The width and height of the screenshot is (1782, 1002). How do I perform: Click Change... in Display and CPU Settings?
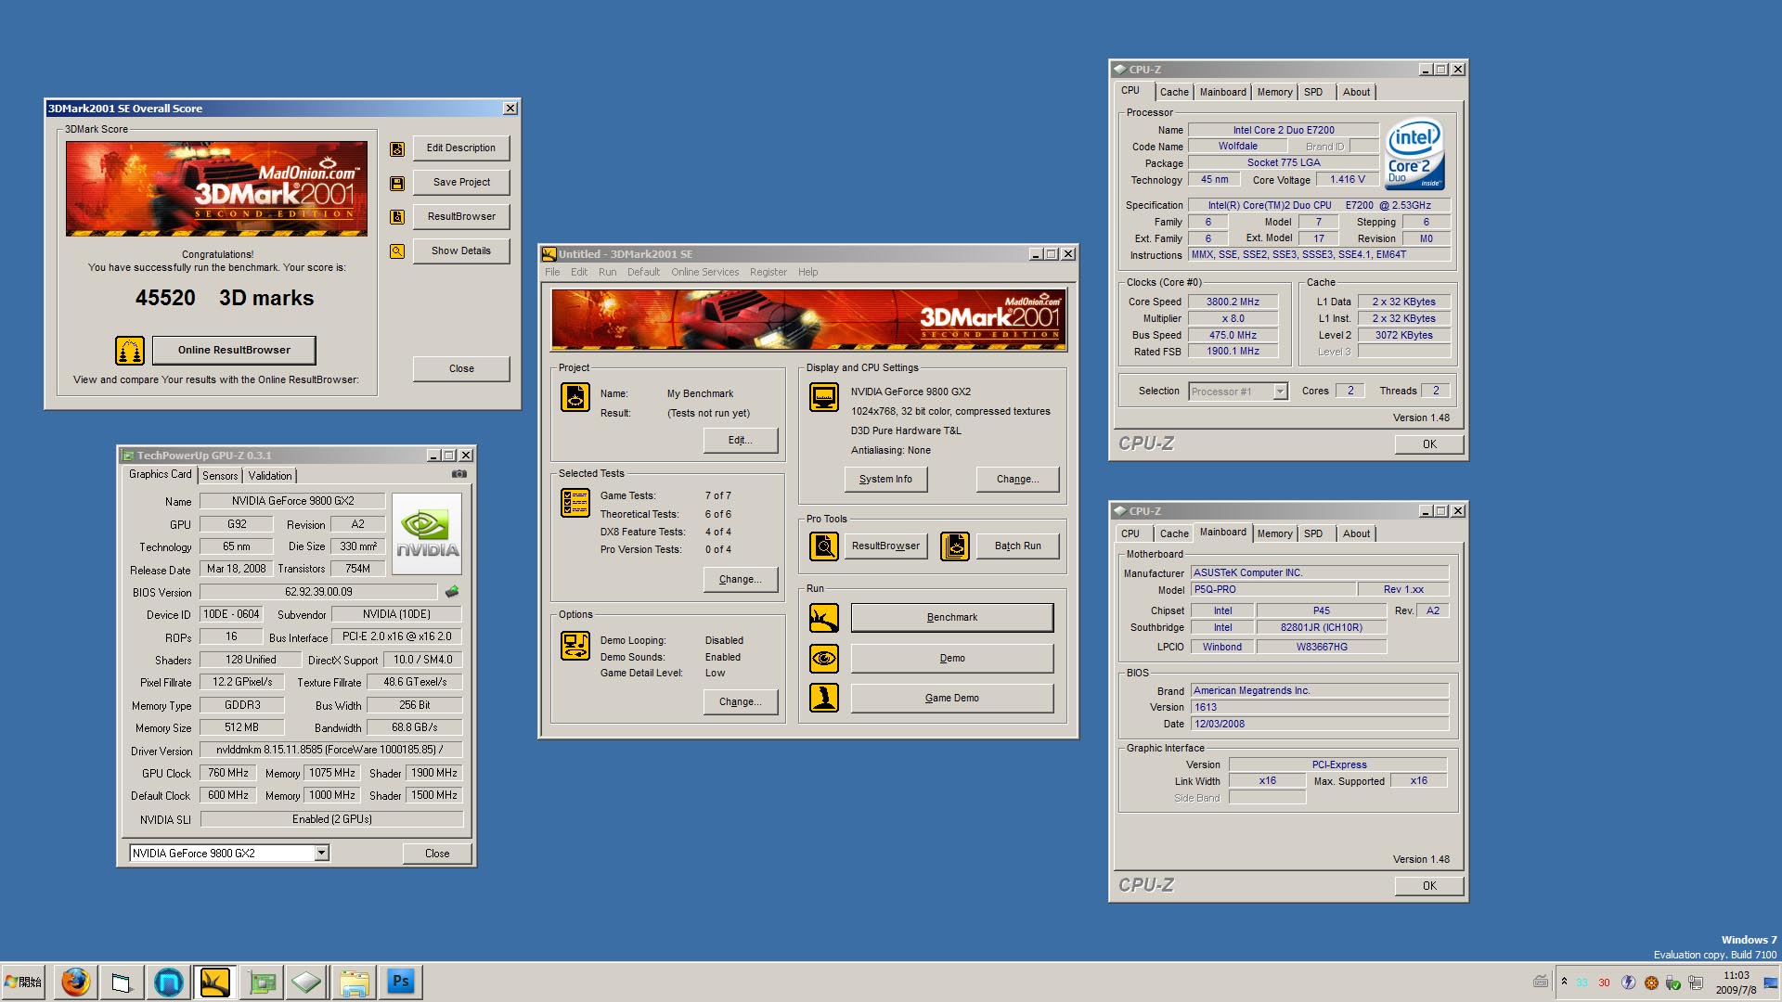[1017, 480]
